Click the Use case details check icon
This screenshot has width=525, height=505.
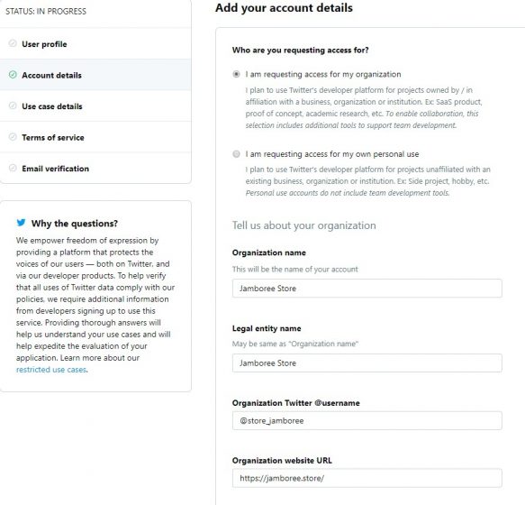13,106
